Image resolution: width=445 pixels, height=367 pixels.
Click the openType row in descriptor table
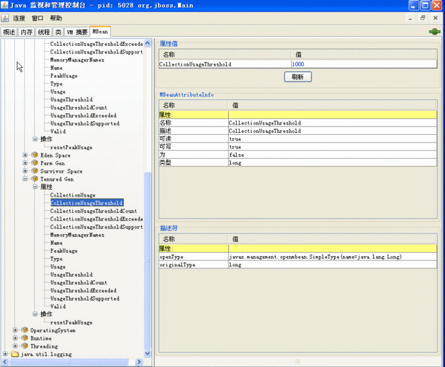297,257
